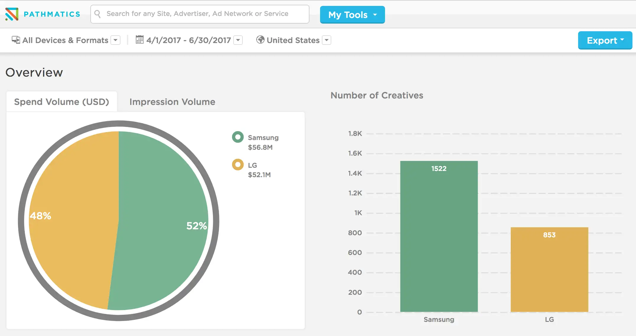Viewport: 636px width, 336px height.
Task: Click the Pathmatics logo icon
Action: point(12,14)
